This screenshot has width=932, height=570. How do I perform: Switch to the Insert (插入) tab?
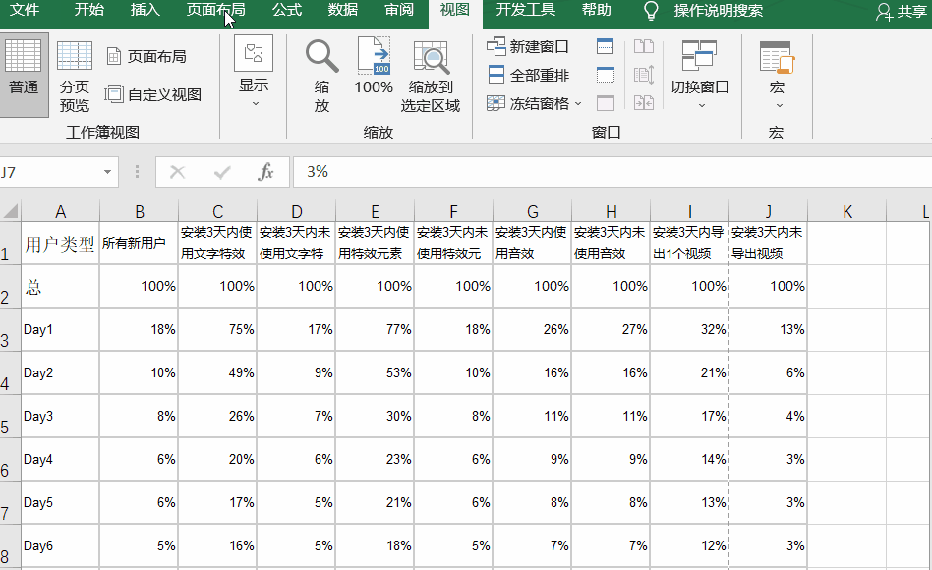[146, 10]
